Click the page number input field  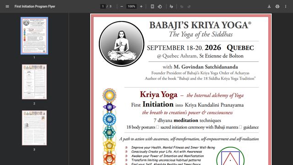coord(103,6)
